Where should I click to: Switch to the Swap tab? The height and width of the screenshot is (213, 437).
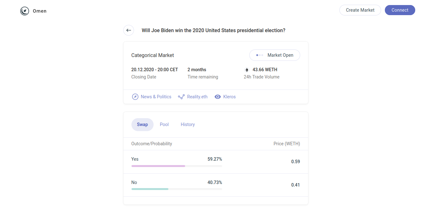pos(142,124)
